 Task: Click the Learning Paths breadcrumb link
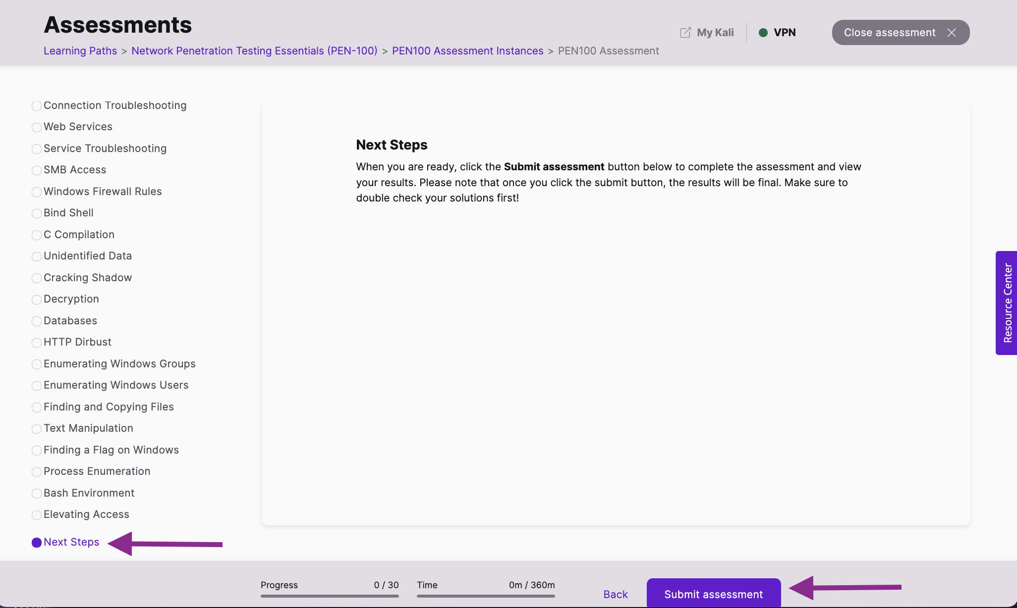(x=80, y=51)
